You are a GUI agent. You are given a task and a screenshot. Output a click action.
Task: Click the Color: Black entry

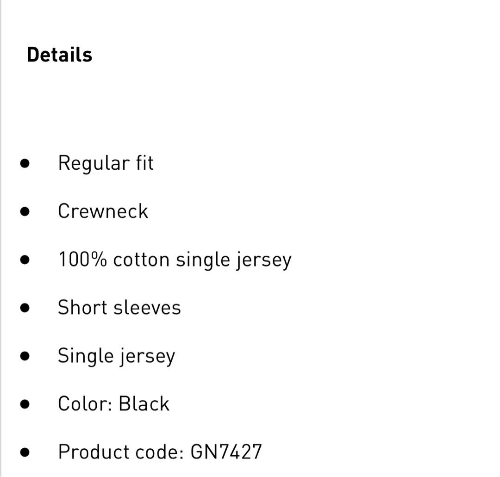point(113,404)
